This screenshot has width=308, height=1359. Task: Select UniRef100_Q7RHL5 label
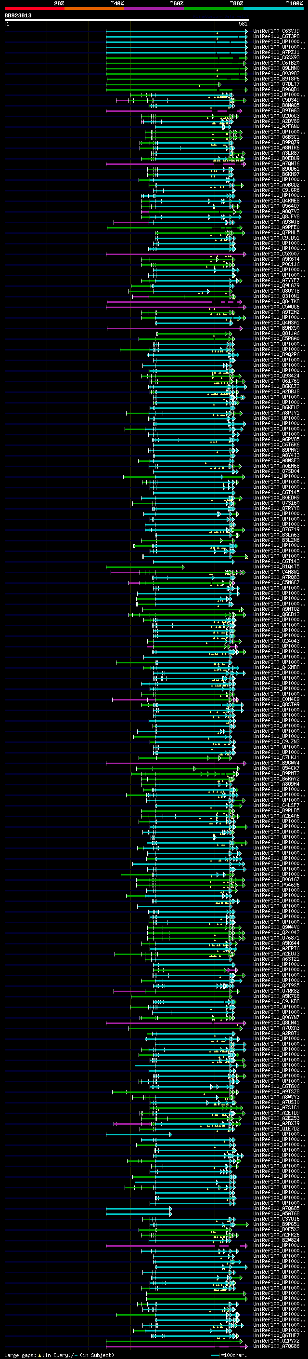(x=276, y=233)
